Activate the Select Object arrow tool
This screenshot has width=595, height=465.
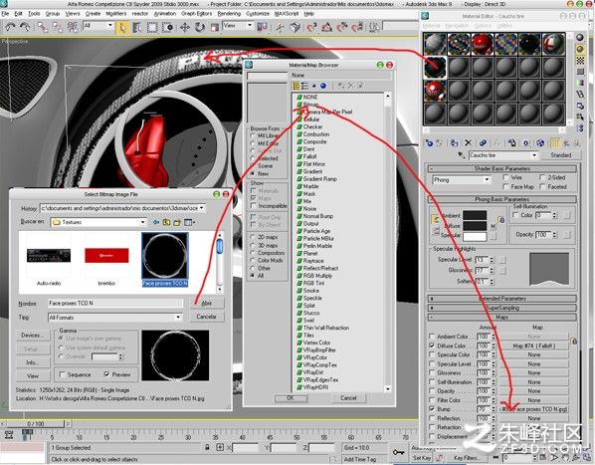[x=123, y=27]
